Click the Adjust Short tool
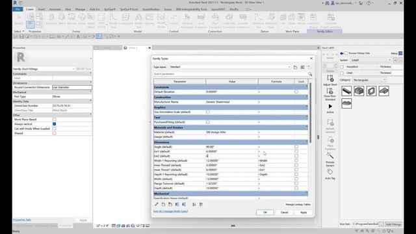 pyautogui.click(x=330, y=80)
